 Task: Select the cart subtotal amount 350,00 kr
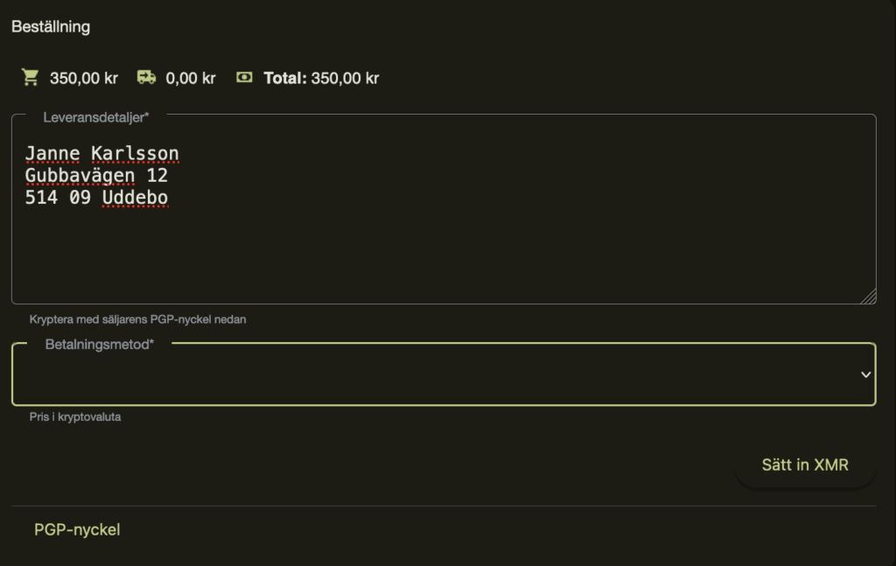tap(84, 78)
